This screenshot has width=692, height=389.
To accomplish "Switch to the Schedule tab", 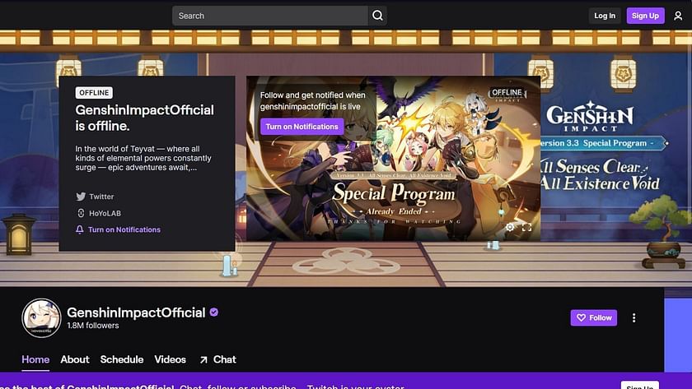I will pyautogui.click(x=122, y=359).
